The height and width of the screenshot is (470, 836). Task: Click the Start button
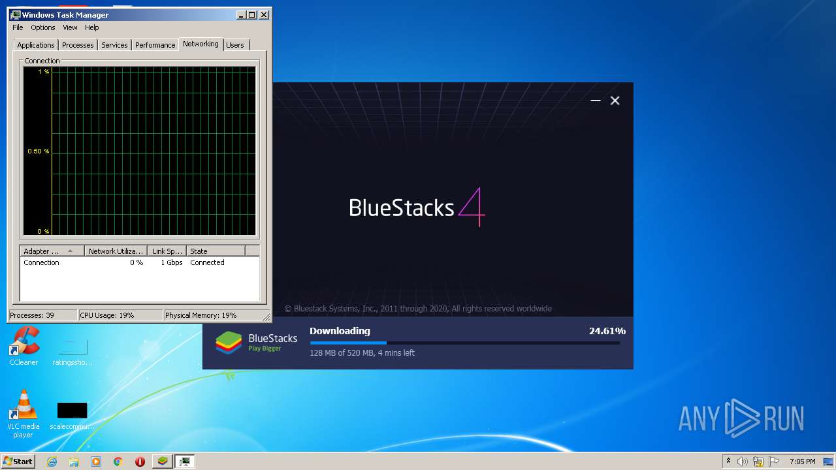tap(18, 462)
